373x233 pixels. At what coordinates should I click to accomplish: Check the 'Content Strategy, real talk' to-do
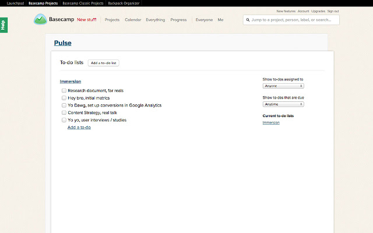point(64,112)
